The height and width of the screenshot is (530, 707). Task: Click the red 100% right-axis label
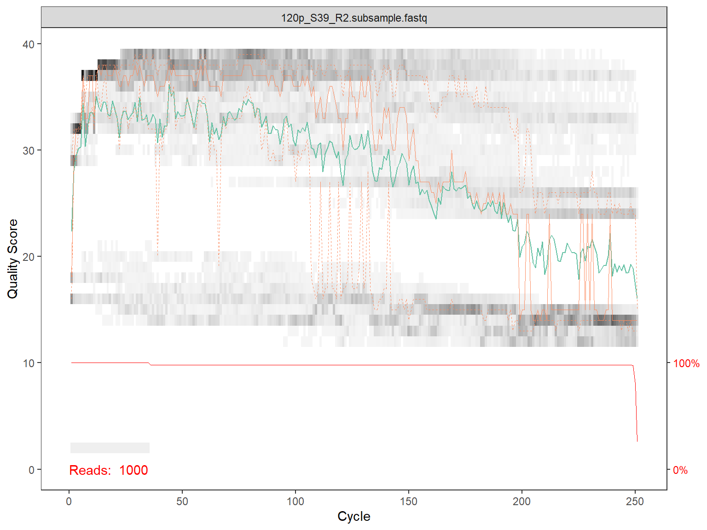(x=686, y=363)
